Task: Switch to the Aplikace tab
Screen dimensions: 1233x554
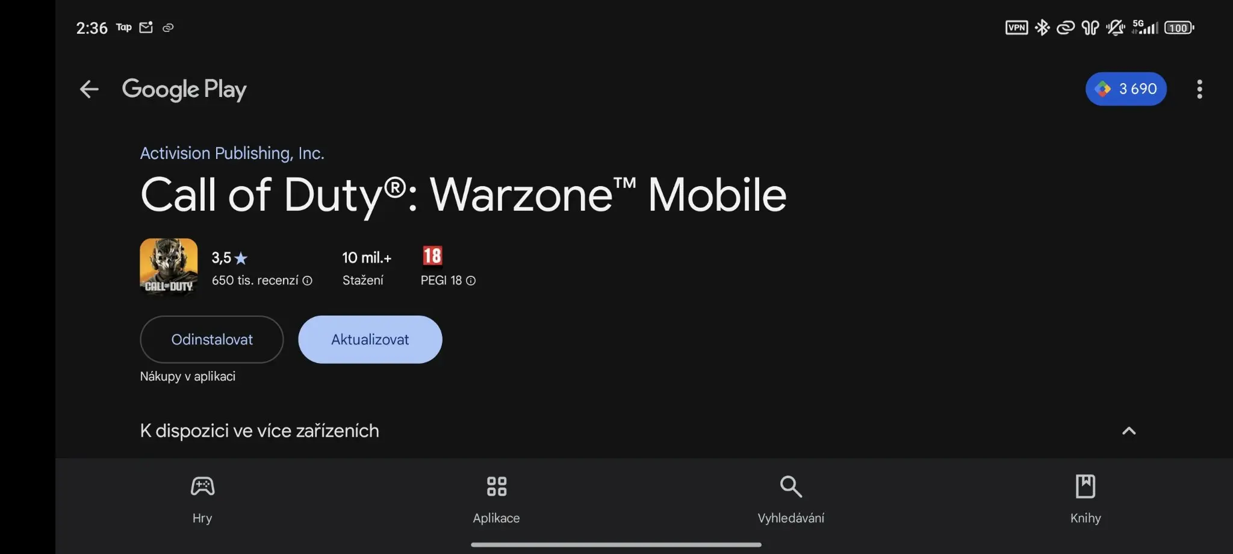Action: point(497,500)
